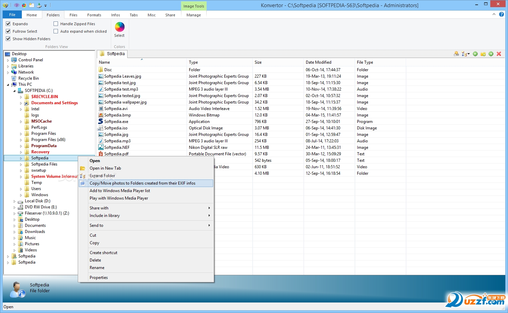Click the red X icon in tab bar
This screenshot has height=313, width=508.
[499, 54]
